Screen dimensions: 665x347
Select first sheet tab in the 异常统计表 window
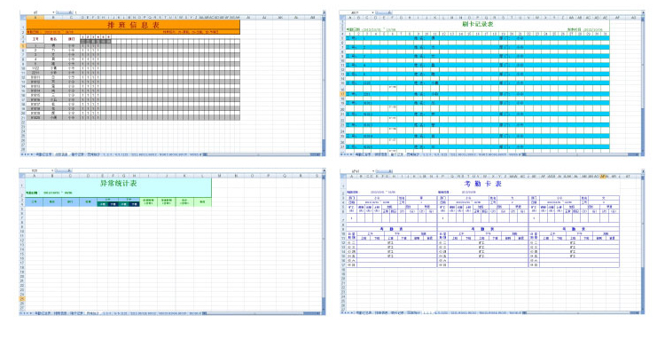coord(43,313)
